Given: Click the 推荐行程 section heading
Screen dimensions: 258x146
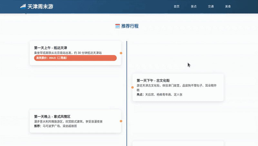Looking at the screenshot, I should [x=130, y=26].
